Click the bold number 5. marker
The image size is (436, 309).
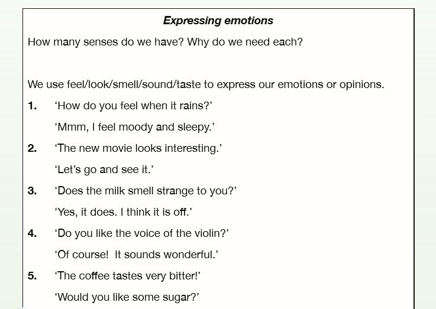tap(33, 276)
